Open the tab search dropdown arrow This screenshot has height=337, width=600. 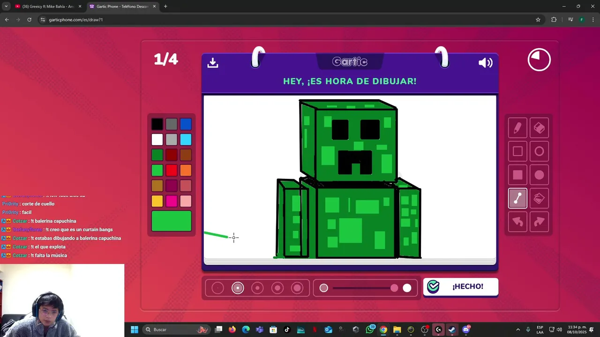[x=6, y=7]
